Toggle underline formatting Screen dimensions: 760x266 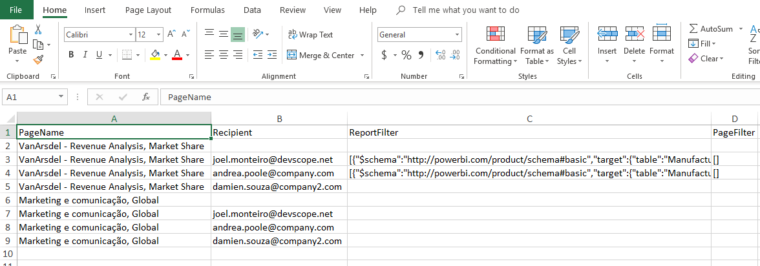tap(99, 55)
